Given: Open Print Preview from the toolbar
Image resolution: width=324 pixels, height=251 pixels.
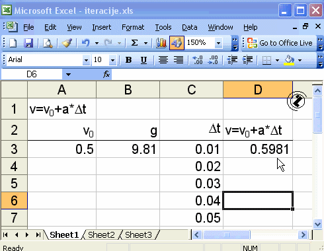Looking at the screenshot, I should 48,43.
